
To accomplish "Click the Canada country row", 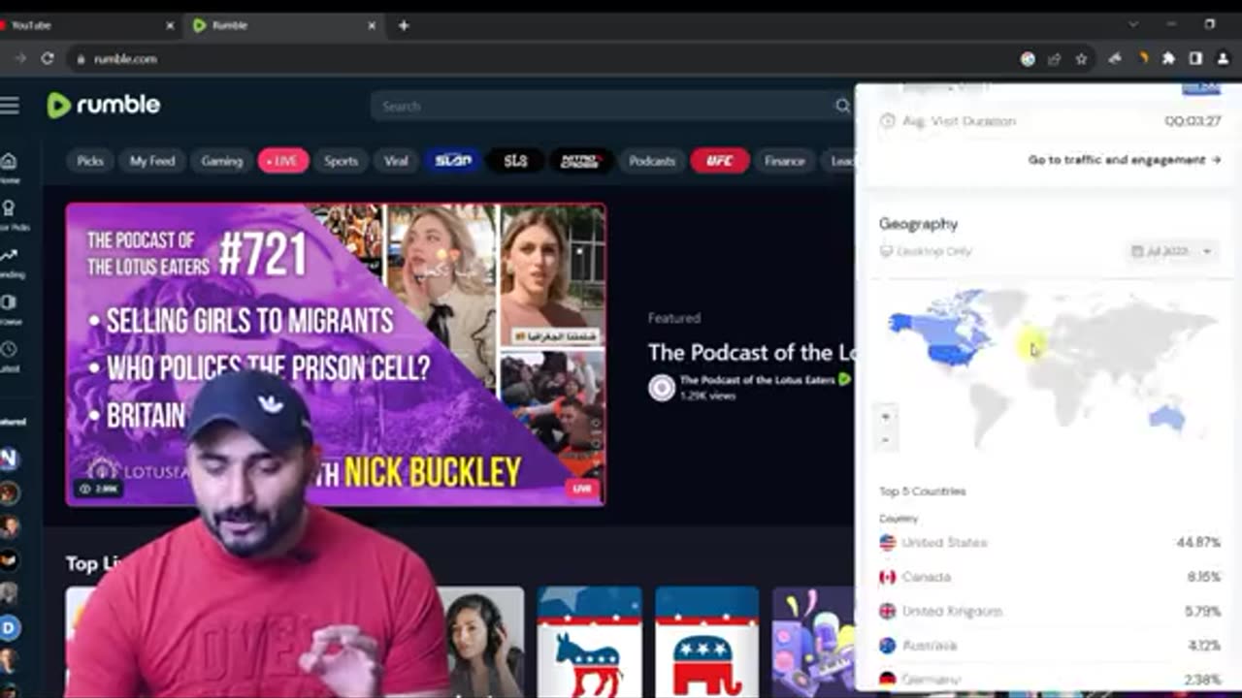I will coord(1050,577).
